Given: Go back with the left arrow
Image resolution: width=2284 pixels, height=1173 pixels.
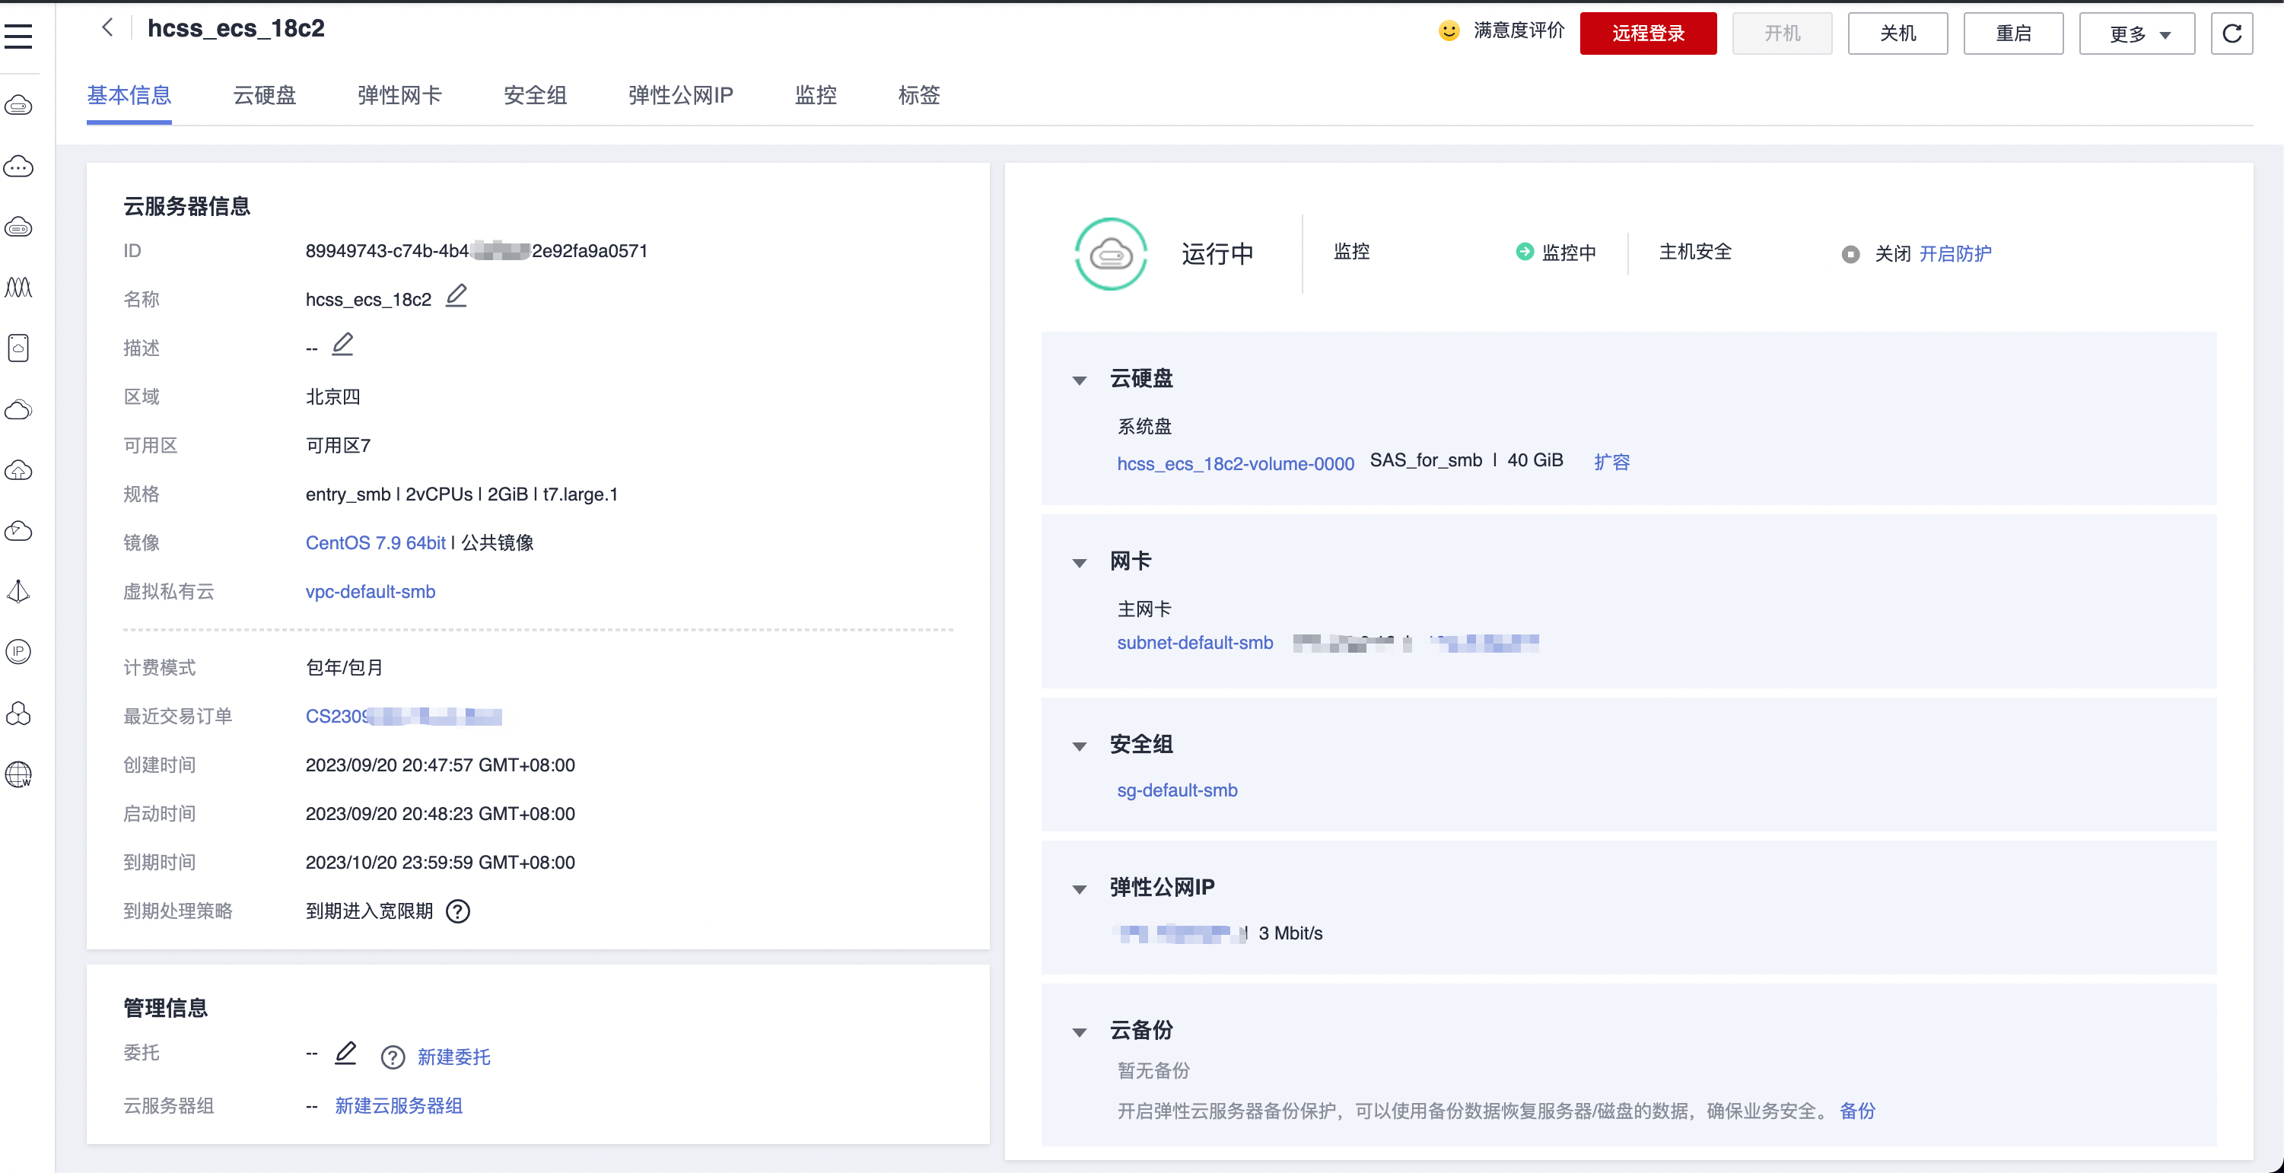Looking at the screenshot, I should click(x=107, y=27).
